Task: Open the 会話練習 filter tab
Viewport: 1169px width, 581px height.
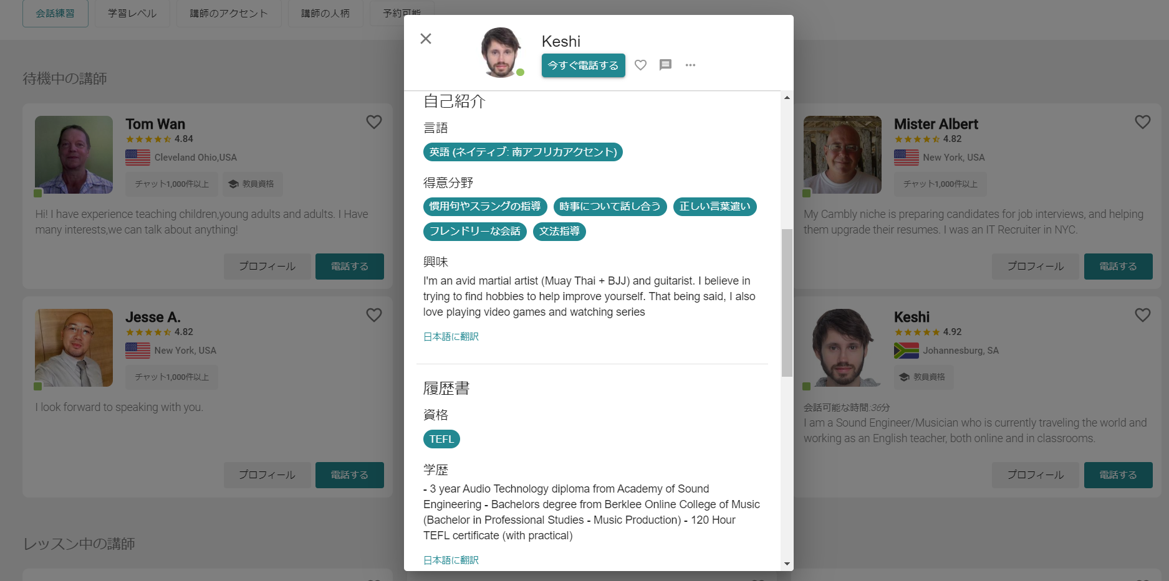Action: [55, 13]
